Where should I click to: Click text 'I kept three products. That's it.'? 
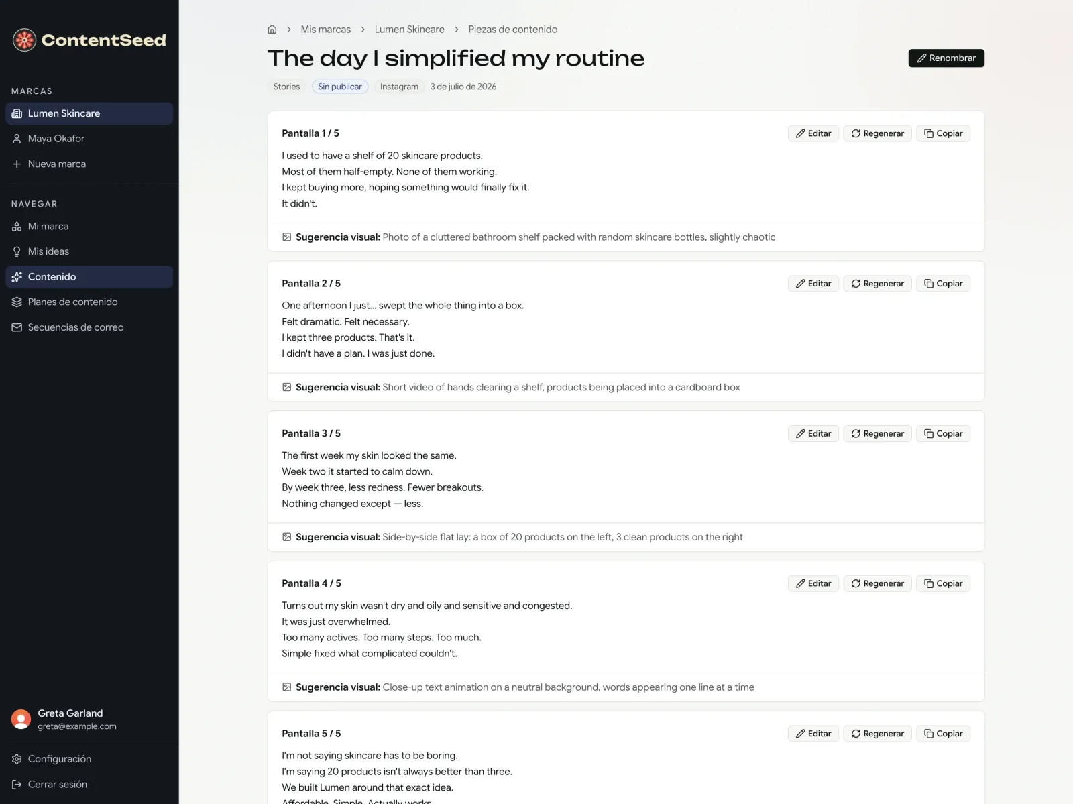pyautogui.click(x=348, y=338)
